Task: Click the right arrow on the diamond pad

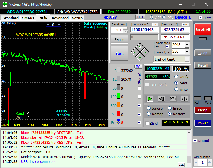Action: click(x=145, y=52)
